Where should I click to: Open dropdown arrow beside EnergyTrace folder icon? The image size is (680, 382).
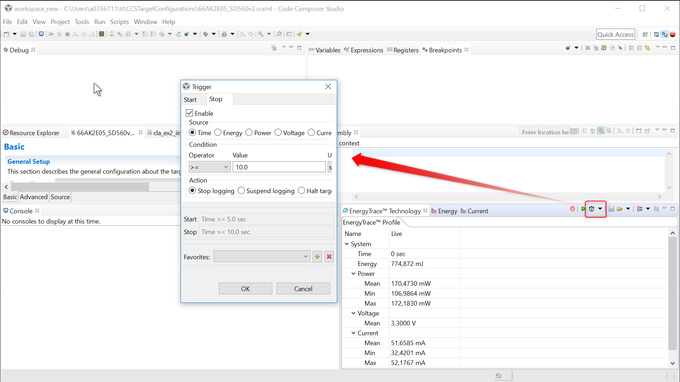point(628,209)
